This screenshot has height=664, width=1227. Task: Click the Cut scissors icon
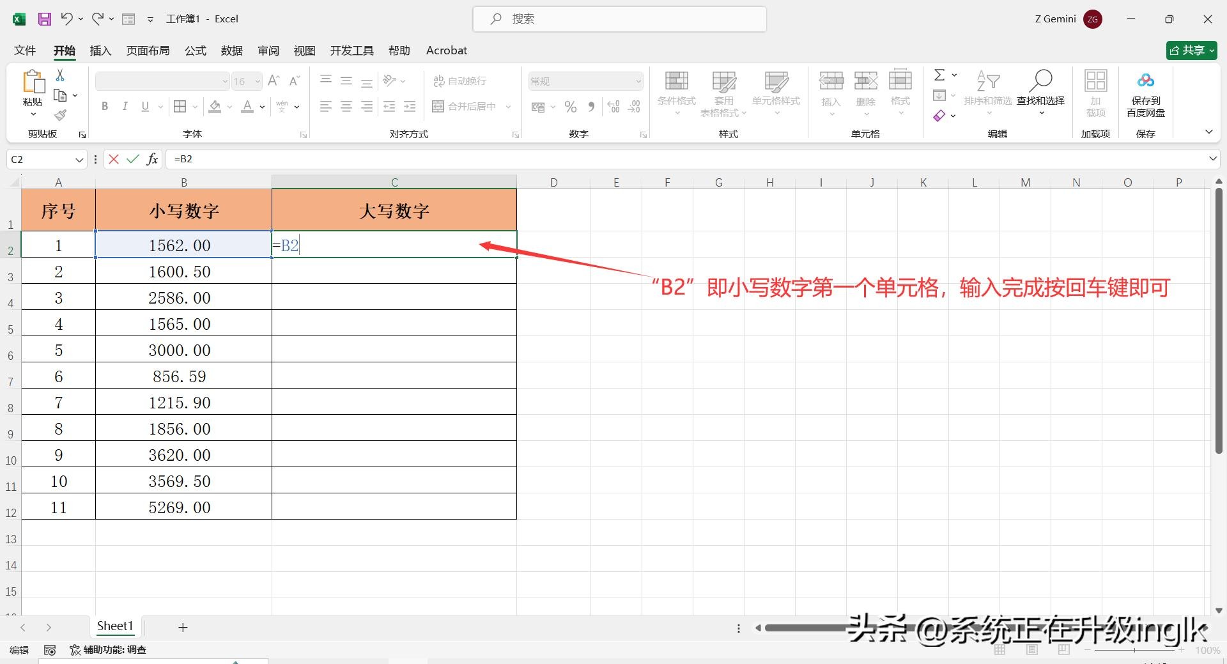point(60,75)
